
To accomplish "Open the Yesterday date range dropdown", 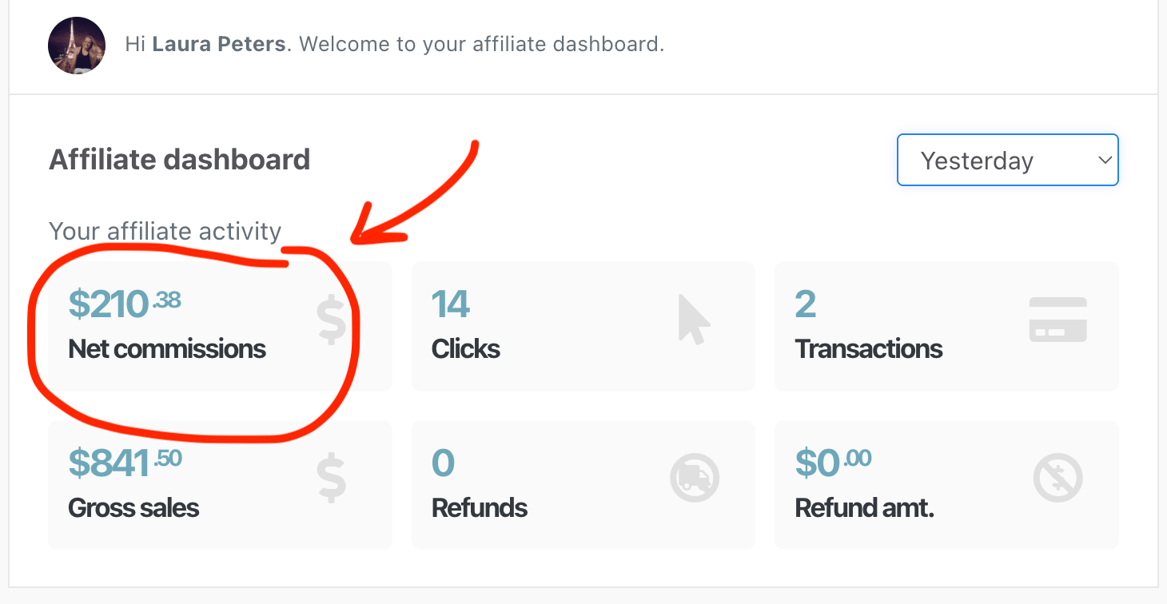I will (1007, 160).
